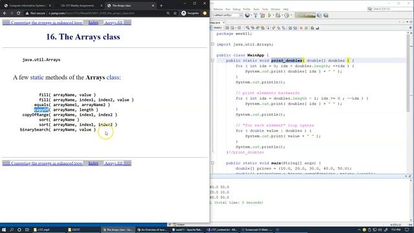The image size is (414, 233).
Task: Click java.util.Arrays text on the webpage
Action: click(x=41, y=60)
